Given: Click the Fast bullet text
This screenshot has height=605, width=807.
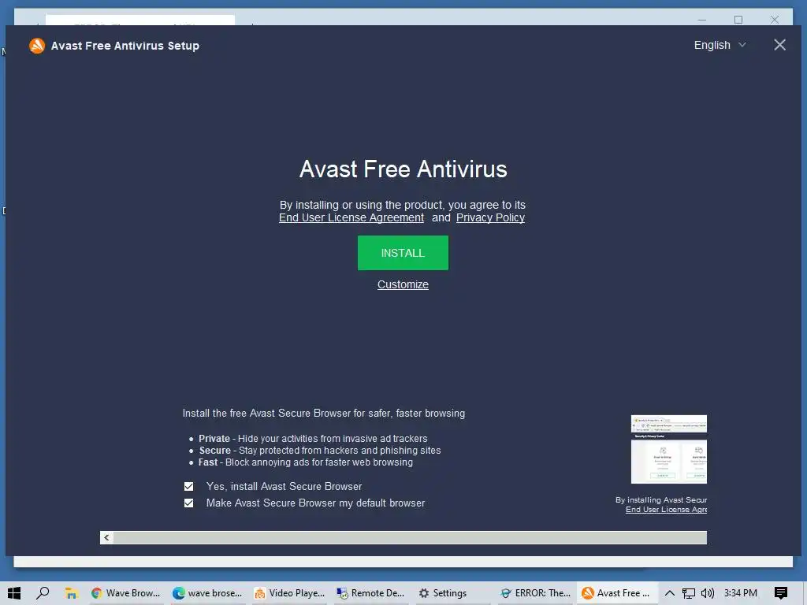Looking at the screenshot, I should 305,462.
